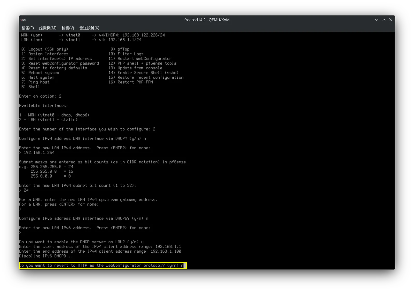Click the DHCP start address '192.168.1.1'

click(x=168, y=247)
